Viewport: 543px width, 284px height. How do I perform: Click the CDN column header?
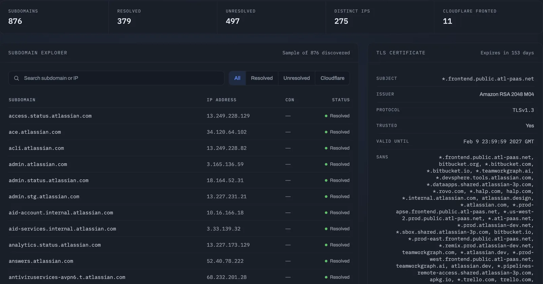[x=290, y=100]
